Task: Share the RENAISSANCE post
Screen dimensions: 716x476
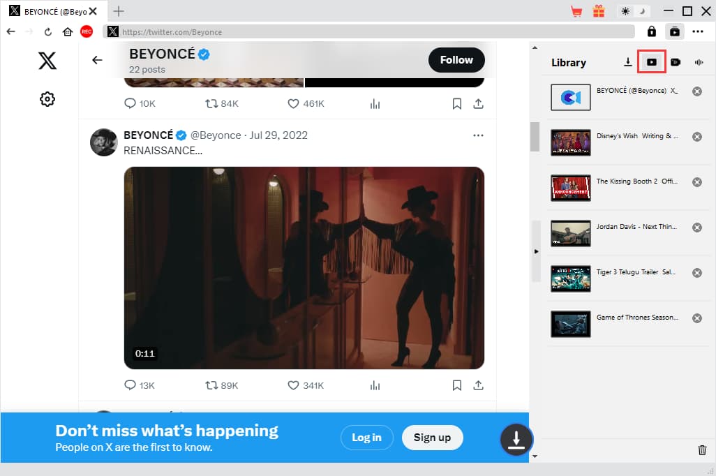Action: click(x=478, y=385)
